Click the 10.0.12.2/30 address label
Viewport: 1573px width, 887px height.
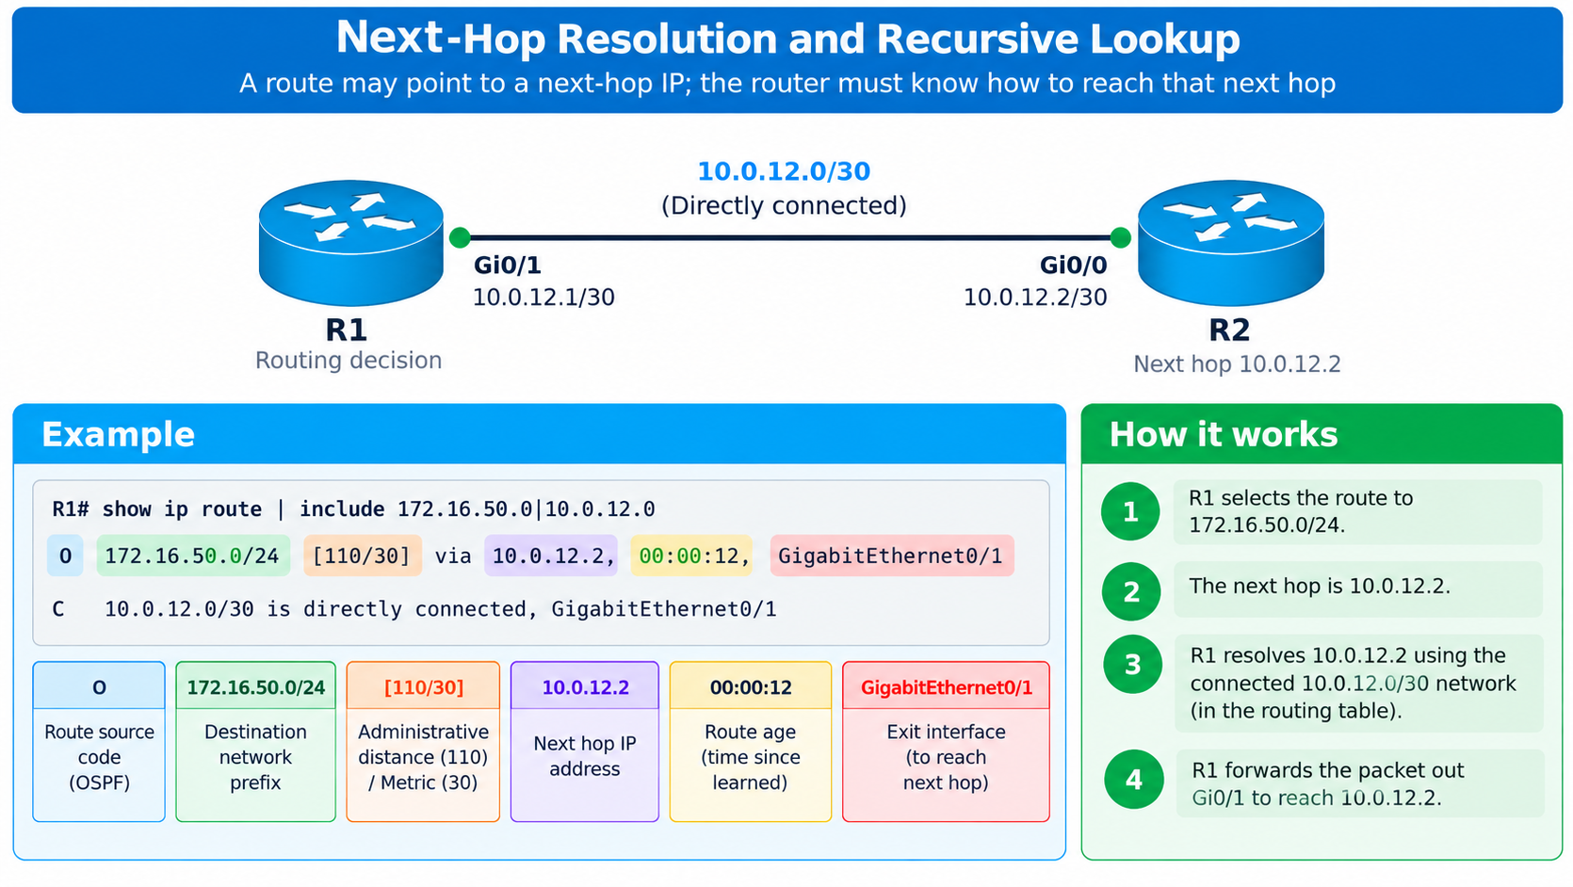pos(1035,298)
